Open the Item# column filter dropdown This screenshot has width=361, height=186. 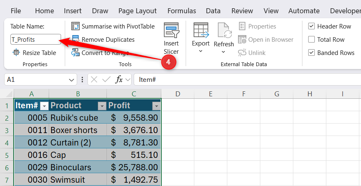[44, 106]
